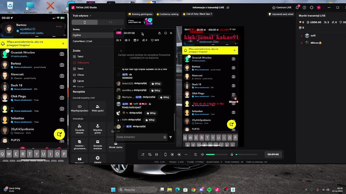The width and height of the screenshot is (346, 194).
Task: Start recording with the record circle icon
Action: [x=172, y=154]
